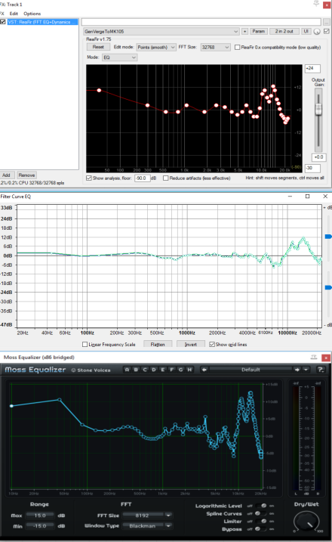The image size is (332, 542).
Task: Open Moss Equalizer help question mark
Action: 321,370
